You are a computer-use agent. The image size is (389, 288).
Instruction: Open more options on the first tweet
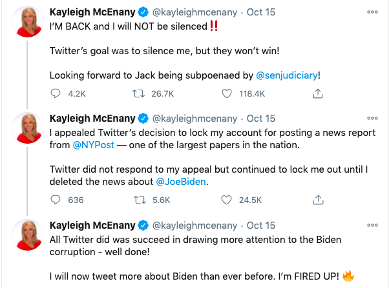coord(372,12)
